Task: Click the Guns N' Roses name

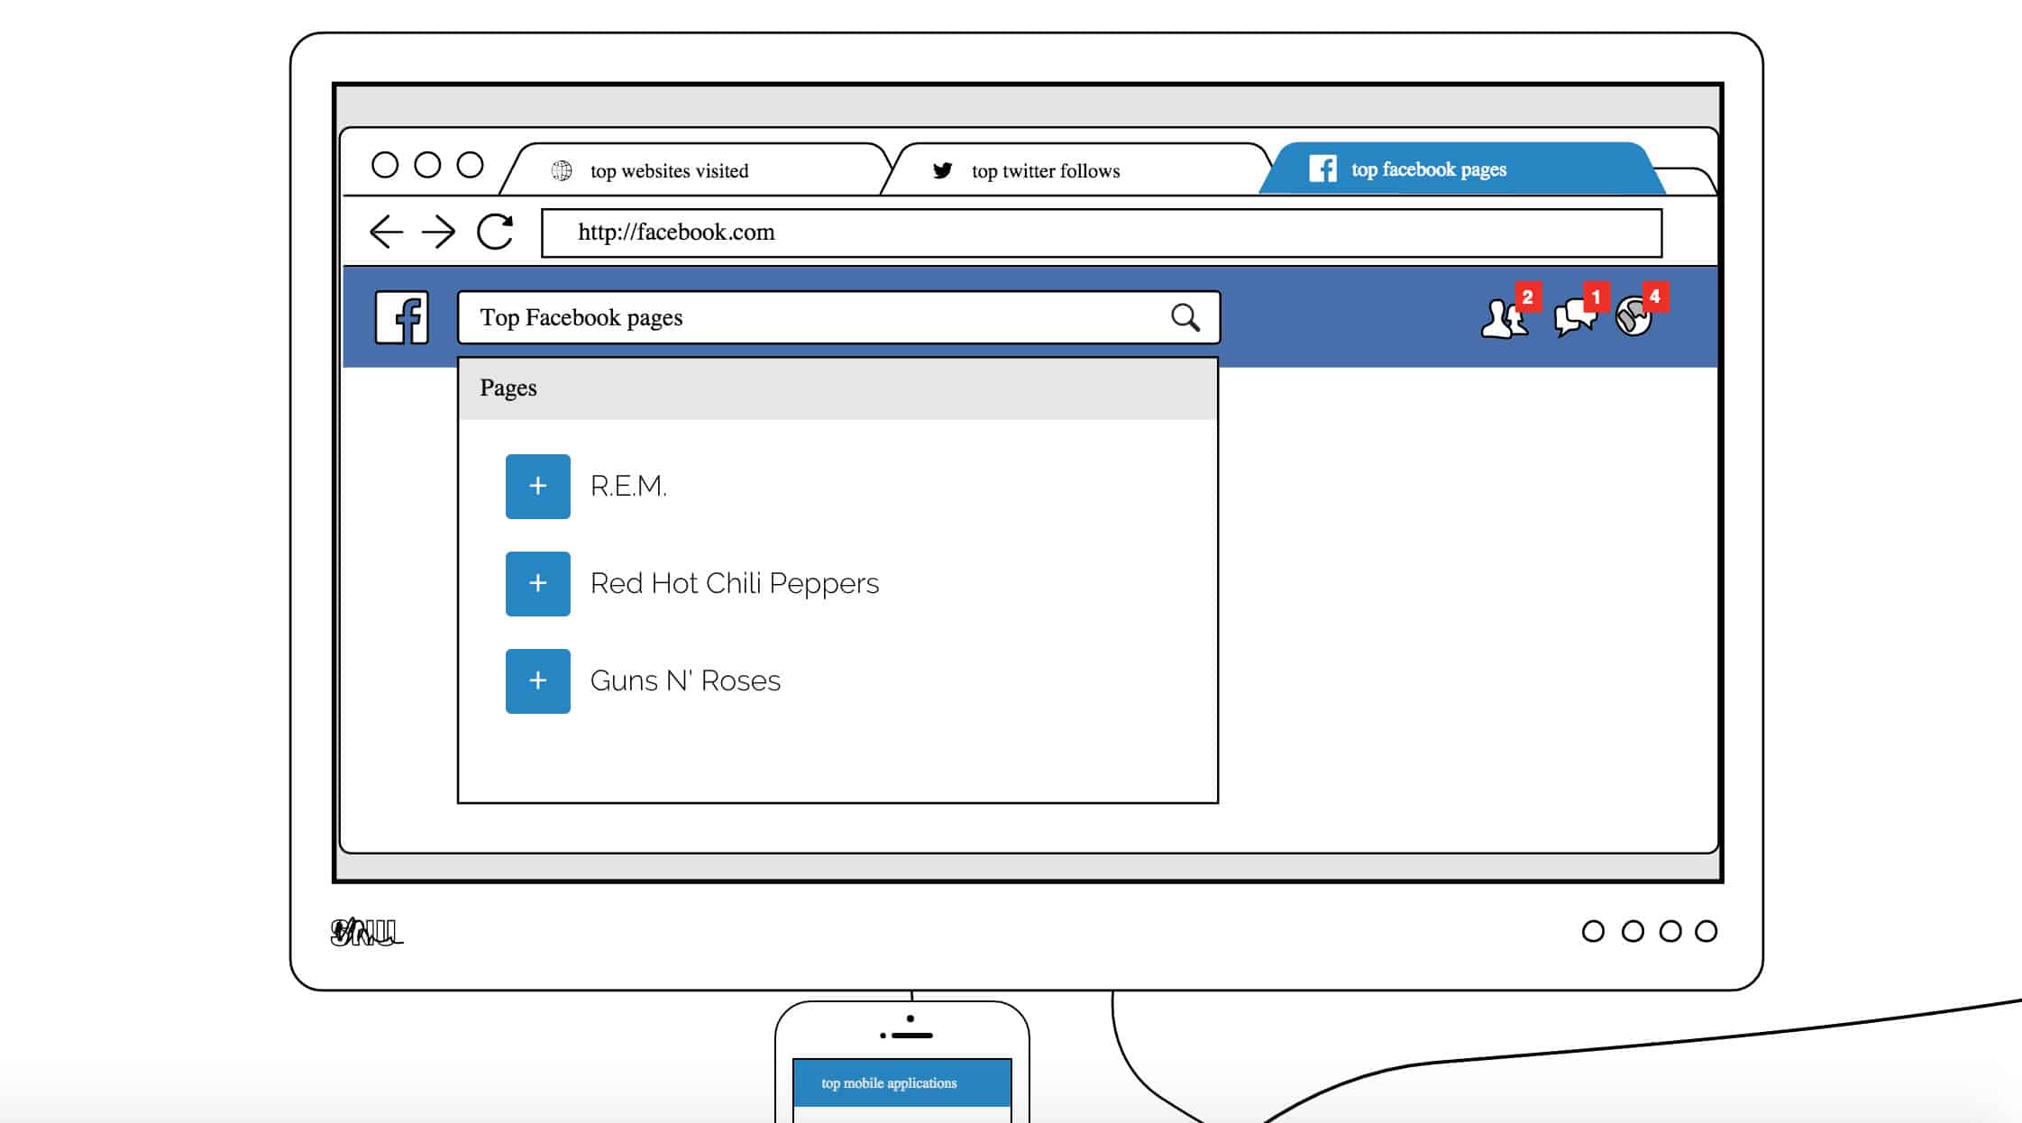Action: point(685,681)
